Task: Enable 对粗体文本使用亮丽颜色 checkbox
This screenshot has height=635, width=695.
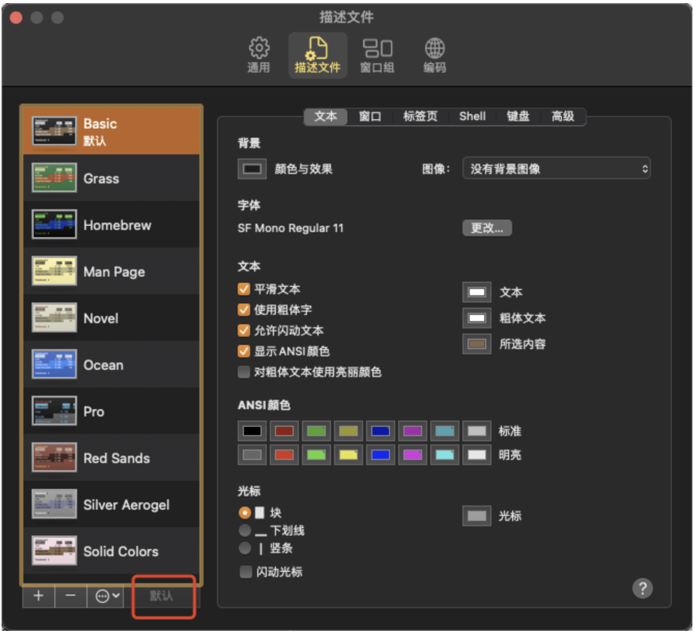Action: pyautogui.click(x=244, y=372)
